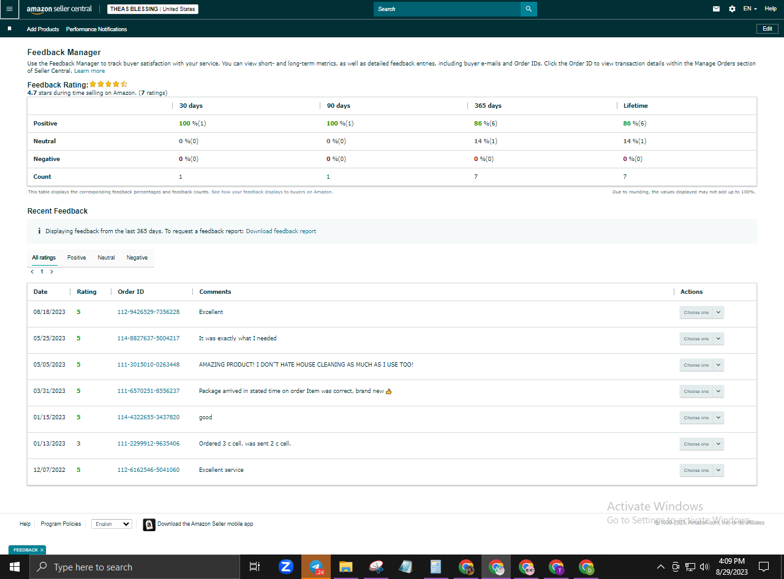Image resolution: width=784 pixels, height=579 pixels.
Task: Open Telegram from the taskbar
Action: 316,567
